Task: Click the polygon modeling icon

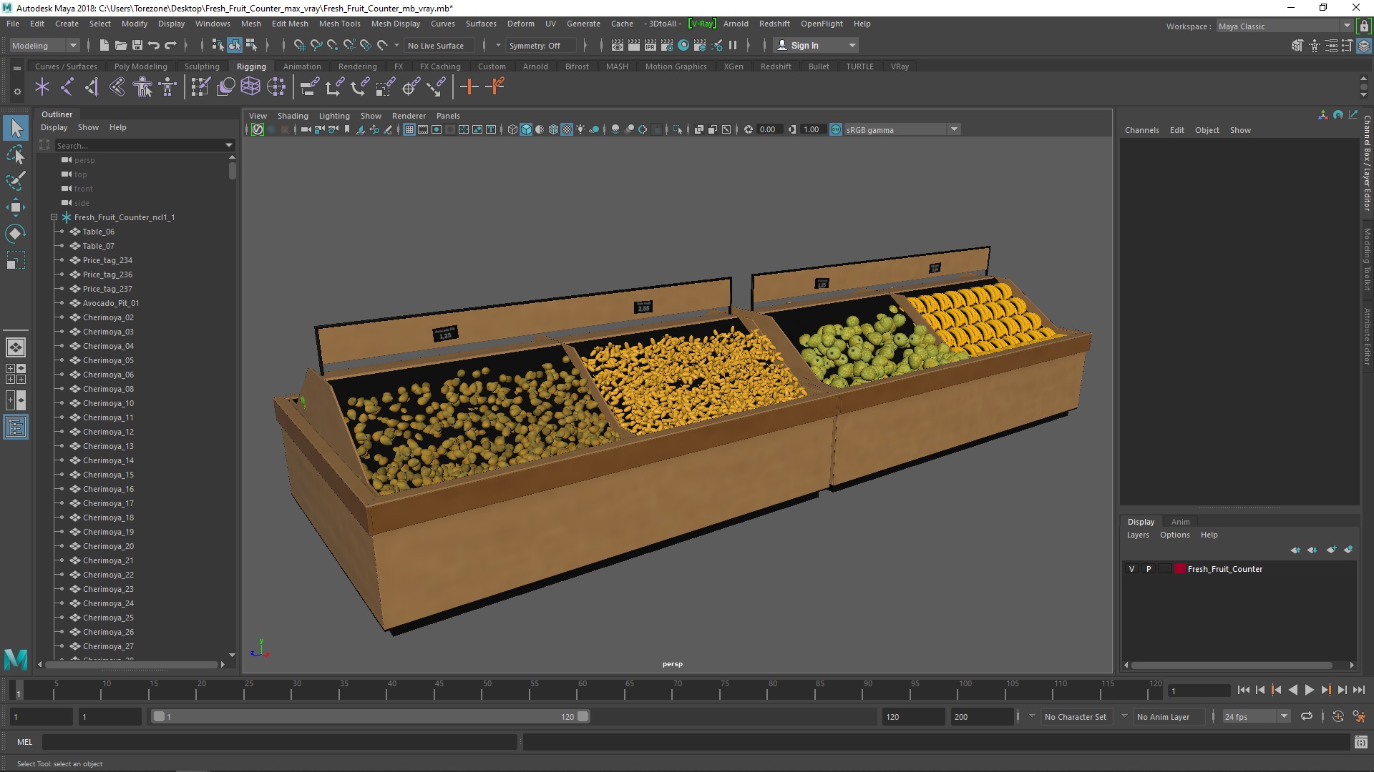Action: (x=140, y=66)
